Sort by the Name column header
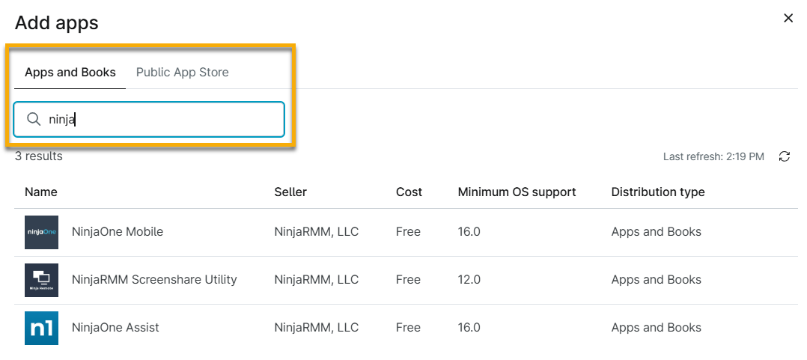Viewport: 807px width, 360px height. (x=41, y=192)
